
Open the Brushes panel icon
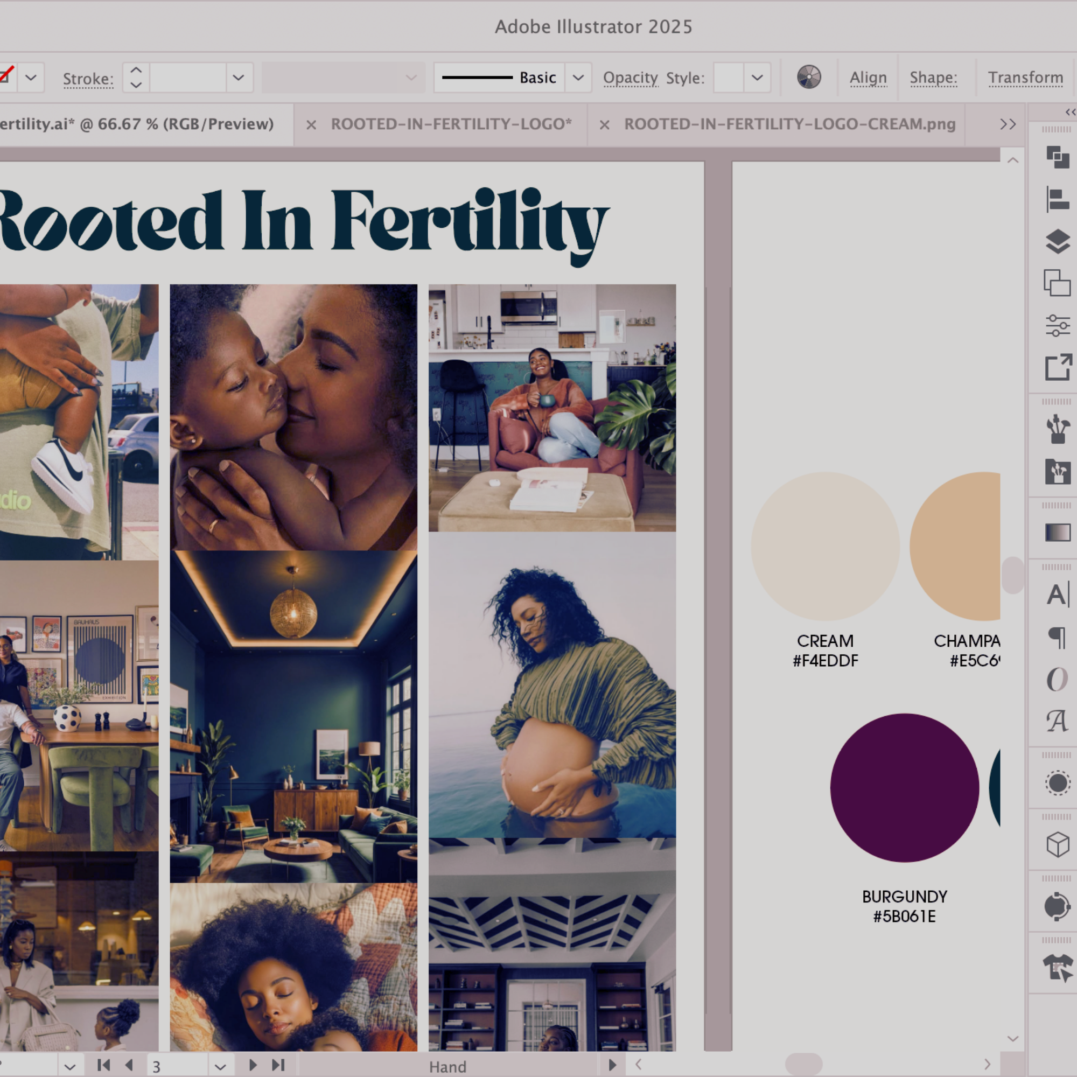pyautogui.click(x=1058, y=429)
